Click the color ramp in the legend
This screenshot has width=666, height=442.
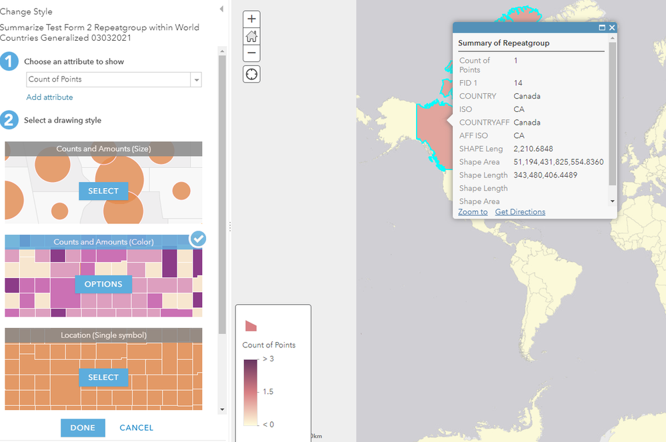(x=251, y=392)
